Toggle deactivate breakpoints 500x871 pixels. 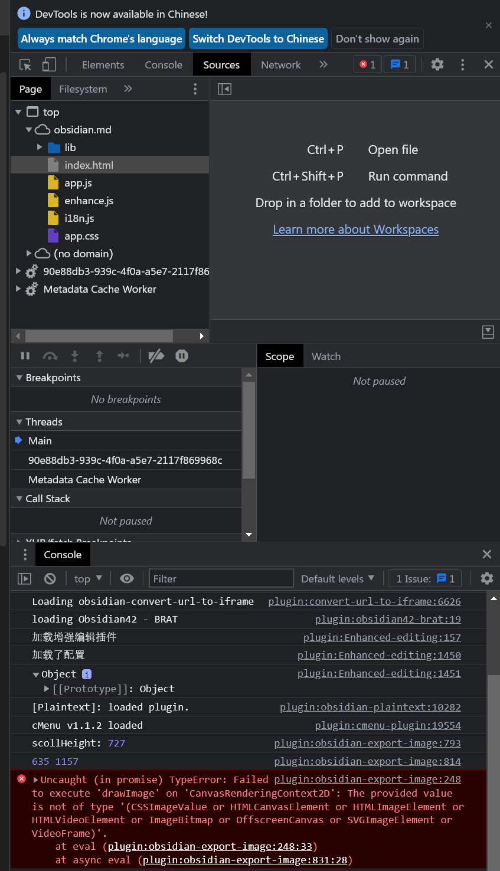[x=156, y=356]
